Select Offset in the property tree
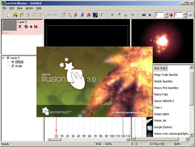This screenshot has height=147, width=195. pyautogui.click(x=19, y=62)
